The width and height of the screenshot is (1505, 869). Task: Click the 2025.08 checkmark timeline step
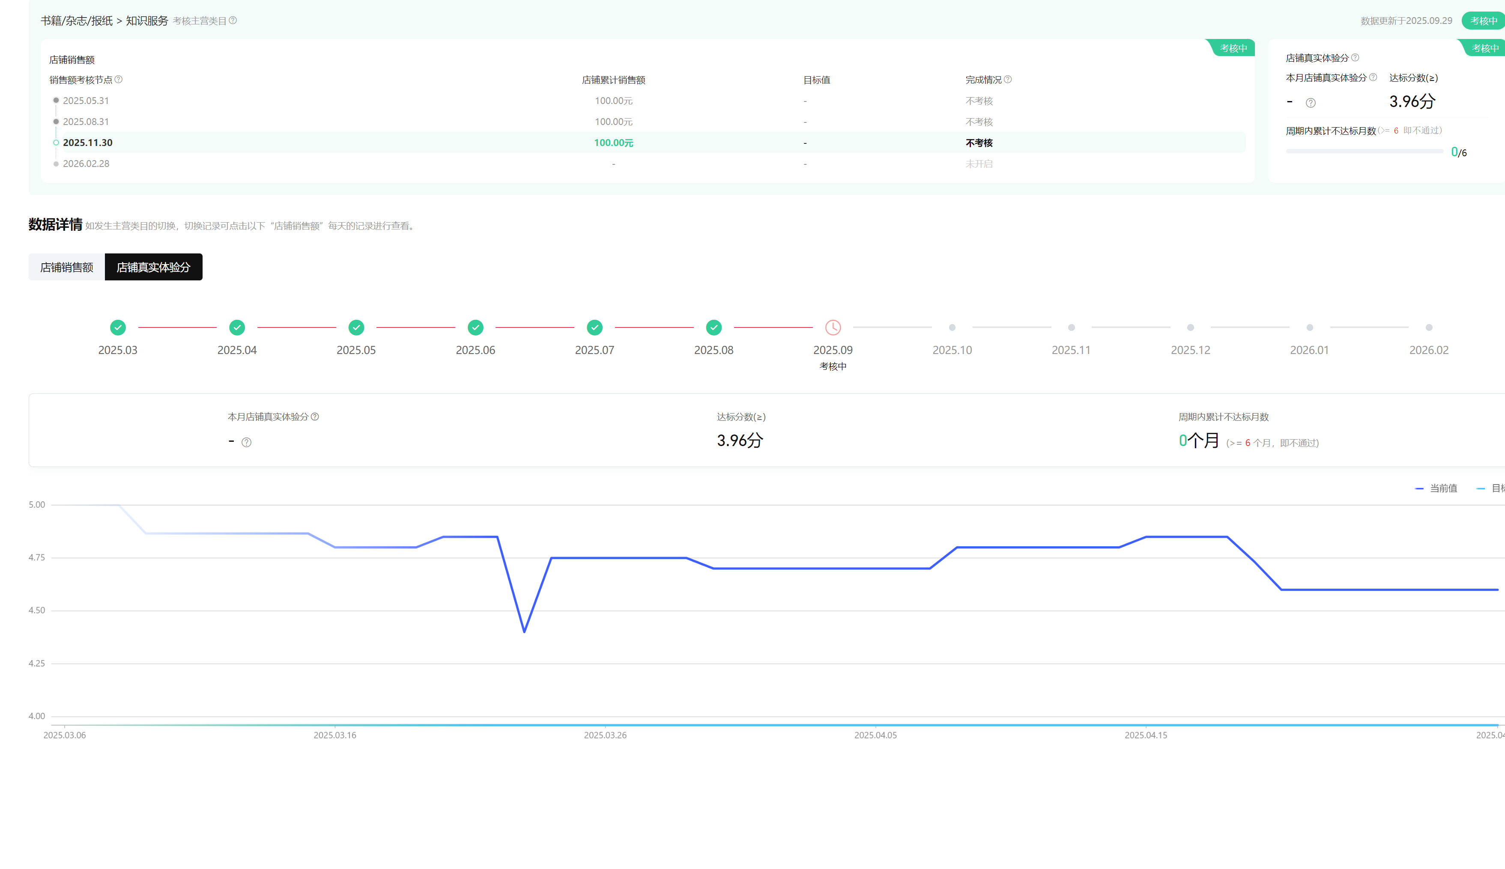coord(714,327)
